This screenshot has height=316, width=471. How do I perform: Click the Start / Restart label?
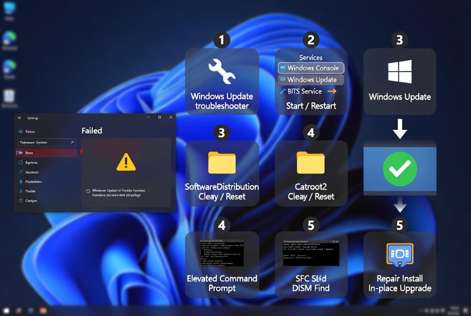point(311,106)
